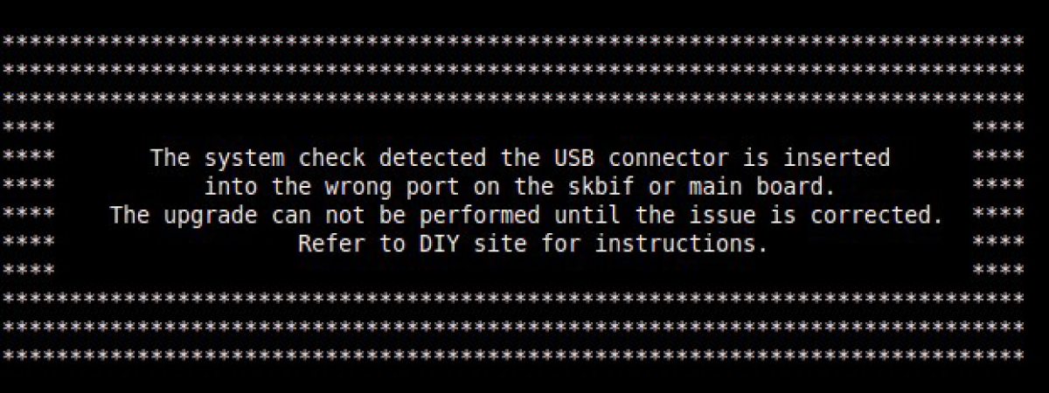The width and height of the screenshot is (1049, 393).
Task: Click the word "upgrade" in the third line
Action: point(211,216)
